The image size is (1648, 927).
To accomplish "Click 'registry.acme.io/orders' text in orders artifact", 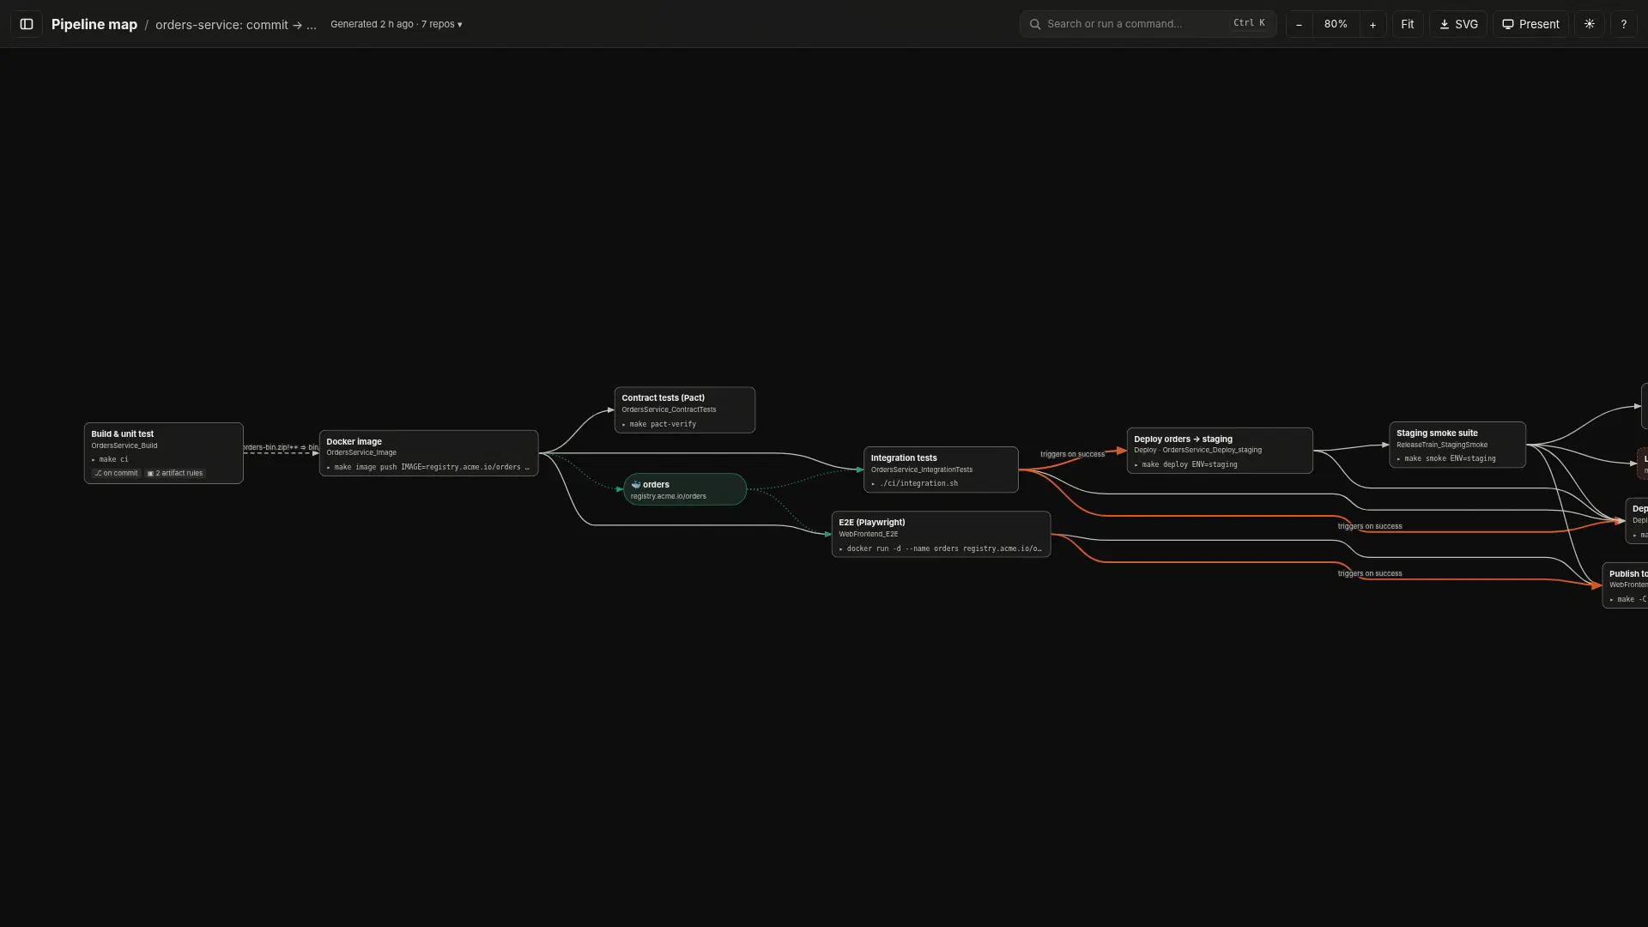I will [669, 496].
